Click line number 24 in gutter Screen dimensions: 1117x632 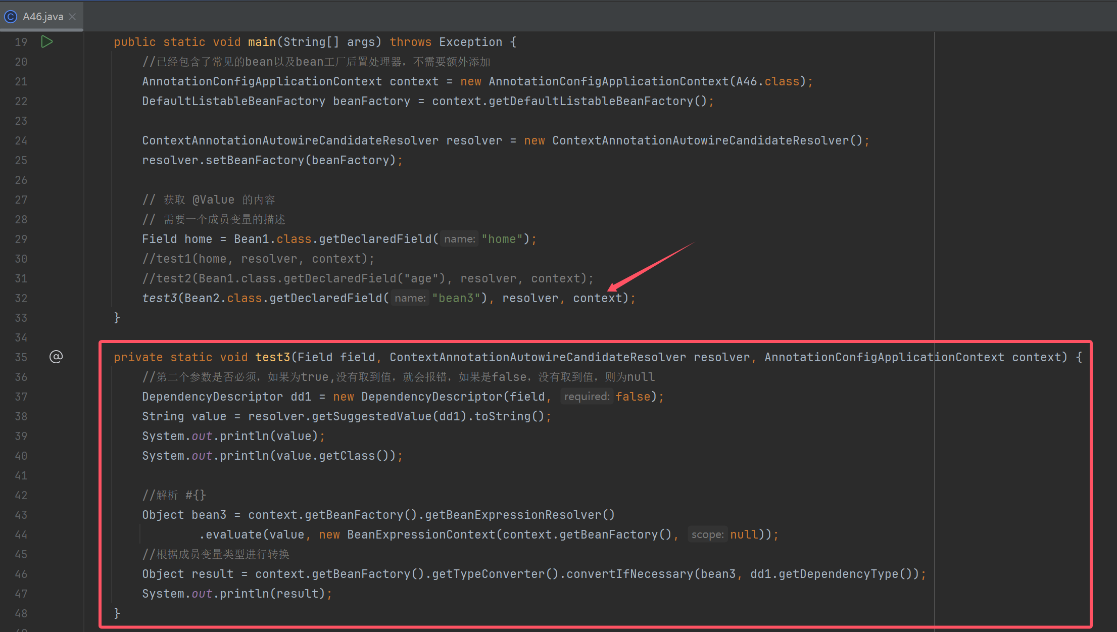click(21, 140)
